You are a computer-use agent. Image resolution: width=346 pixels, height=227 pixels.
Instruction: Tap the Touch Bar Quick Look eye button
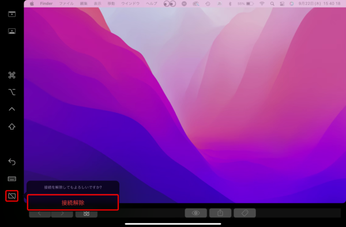[195, 213]
